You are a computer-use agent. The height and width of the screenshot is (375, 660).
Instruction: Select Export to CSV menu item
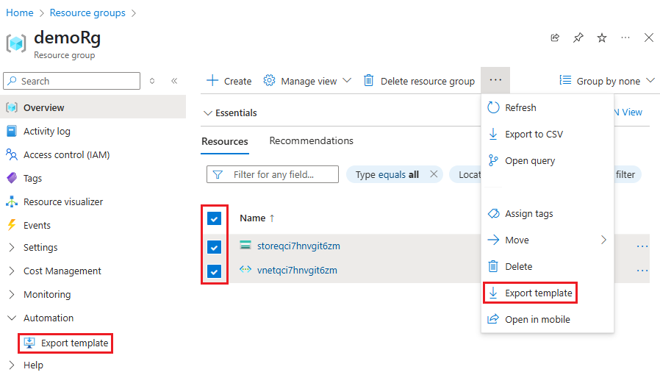click(548, 135)
